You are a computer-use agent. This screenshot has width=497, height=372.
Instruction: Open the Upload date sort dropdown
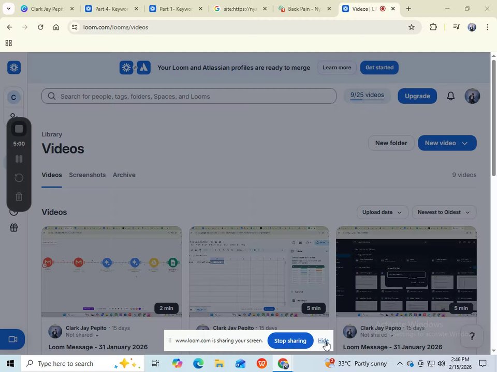382,212
